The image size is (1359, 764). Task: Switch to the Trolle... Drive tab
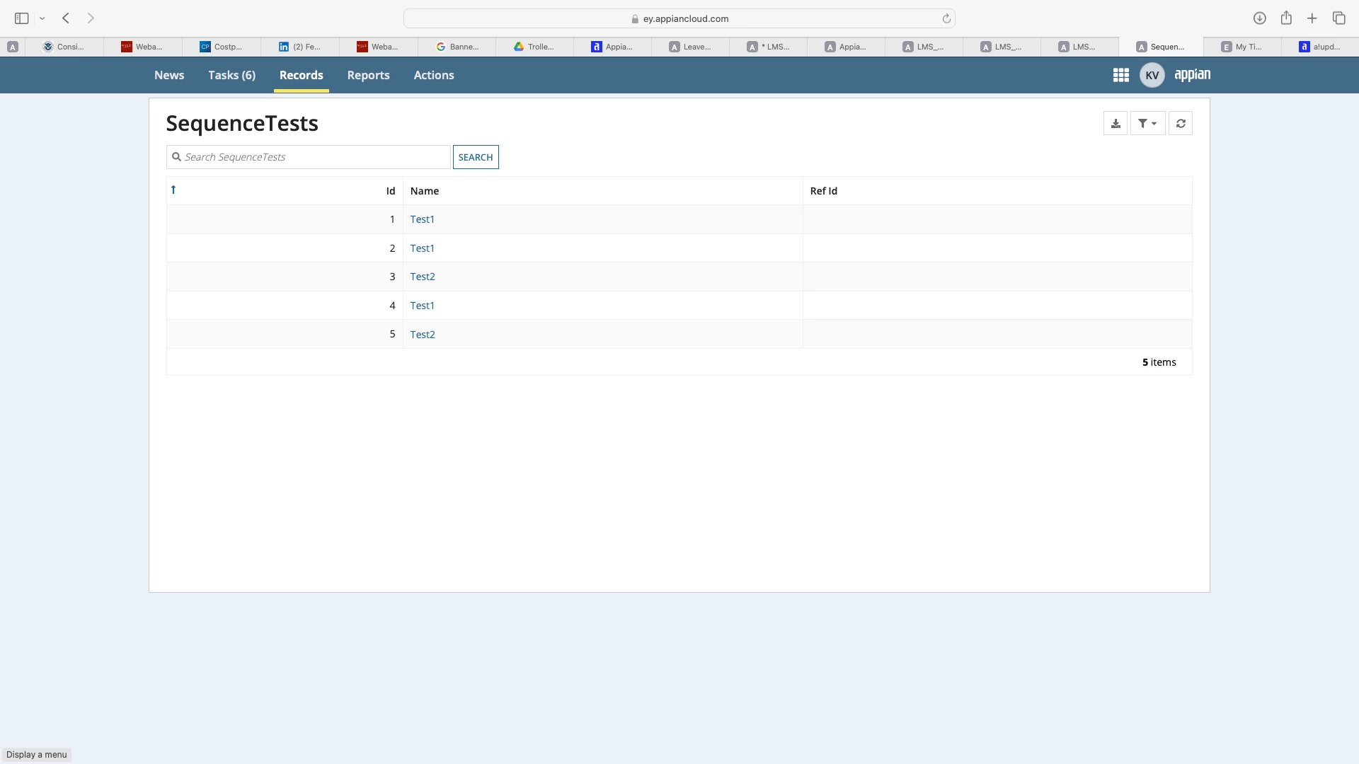(534, 47)
